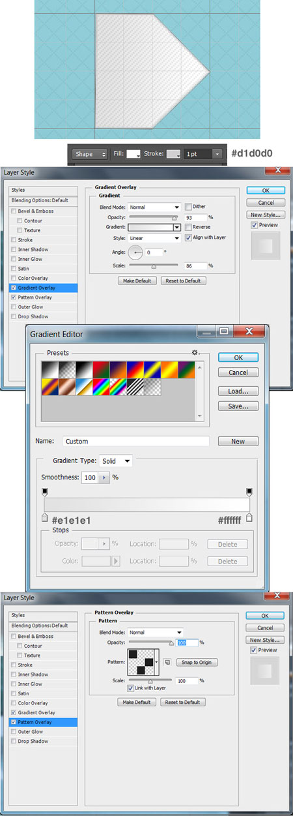
Task: Click Make Default in Pattern Overlay dialog
Action: tap(137, 702)
